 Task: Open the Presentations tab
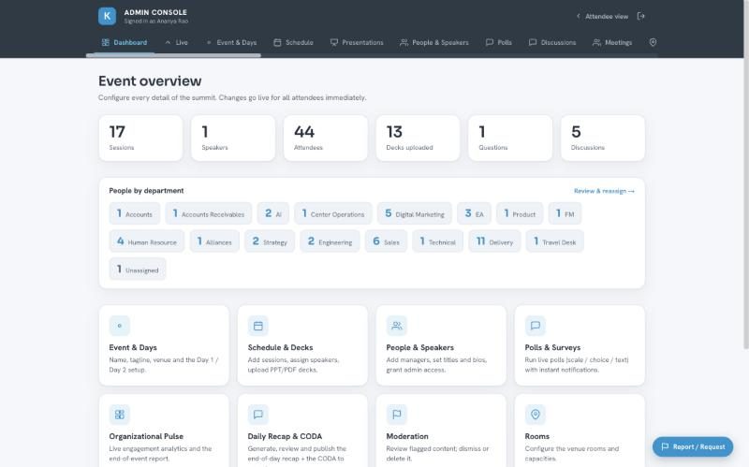357,42
